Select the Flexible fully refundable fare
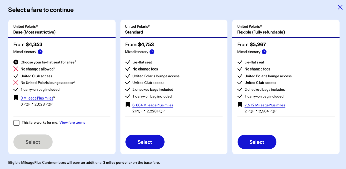Screen dimensions: 346x169 tap(257, 142)
